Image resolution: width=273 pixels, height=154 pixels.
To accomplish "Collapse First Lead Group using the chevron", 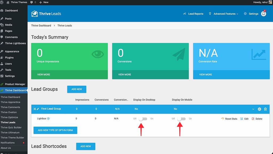I will pos(253,109).
